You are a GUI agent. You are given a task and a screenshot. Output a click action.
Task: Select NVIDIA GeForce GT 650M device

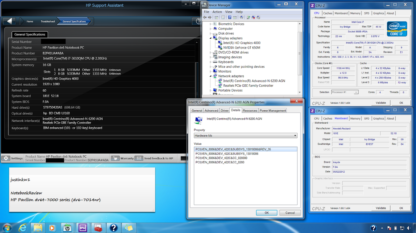point(241,48)
